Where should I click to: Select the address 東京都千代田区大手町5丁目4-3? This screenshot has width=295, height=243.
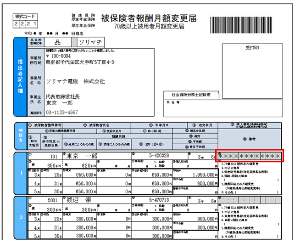(x=80, y=62)
